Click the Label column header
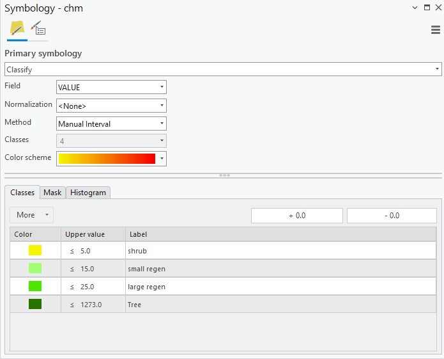Screen dimensions: 444x359 tap(280, 234)
